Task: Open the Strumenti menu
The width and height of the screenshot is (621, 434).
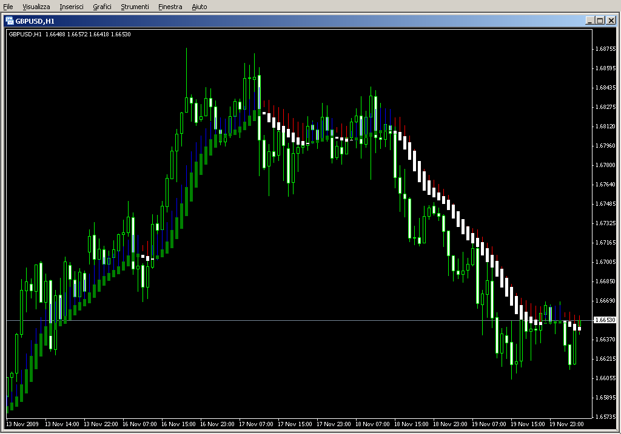Action: [135, 7]
